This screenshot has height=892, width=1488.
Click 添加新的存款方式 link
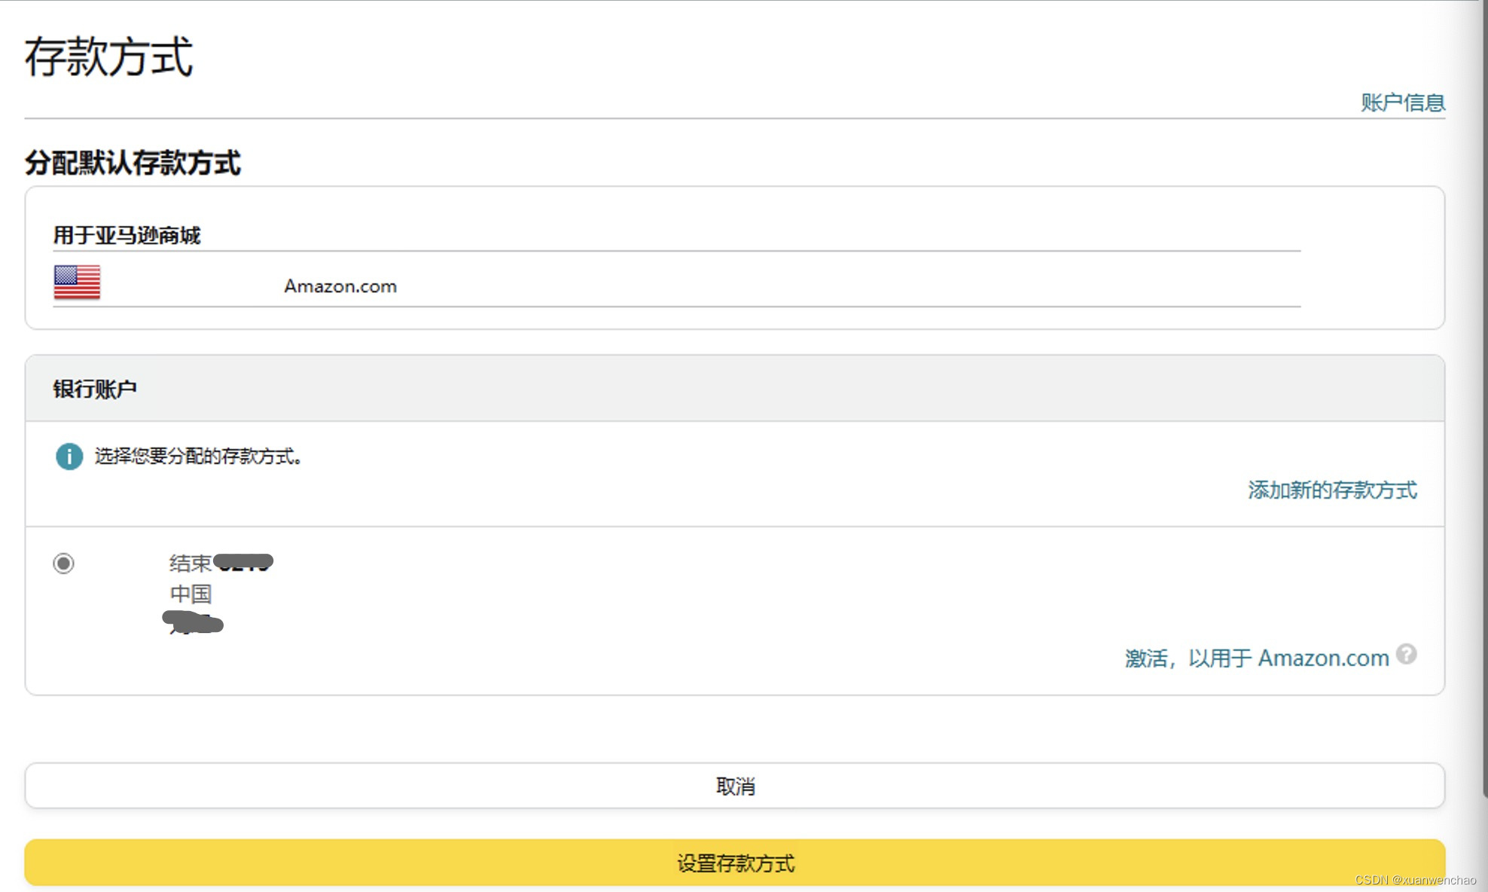1332,490
